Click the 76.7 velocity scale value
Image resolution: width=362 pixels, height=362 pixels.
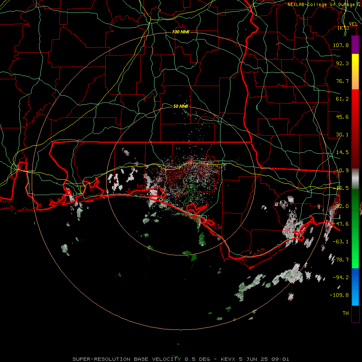[342, 81]
